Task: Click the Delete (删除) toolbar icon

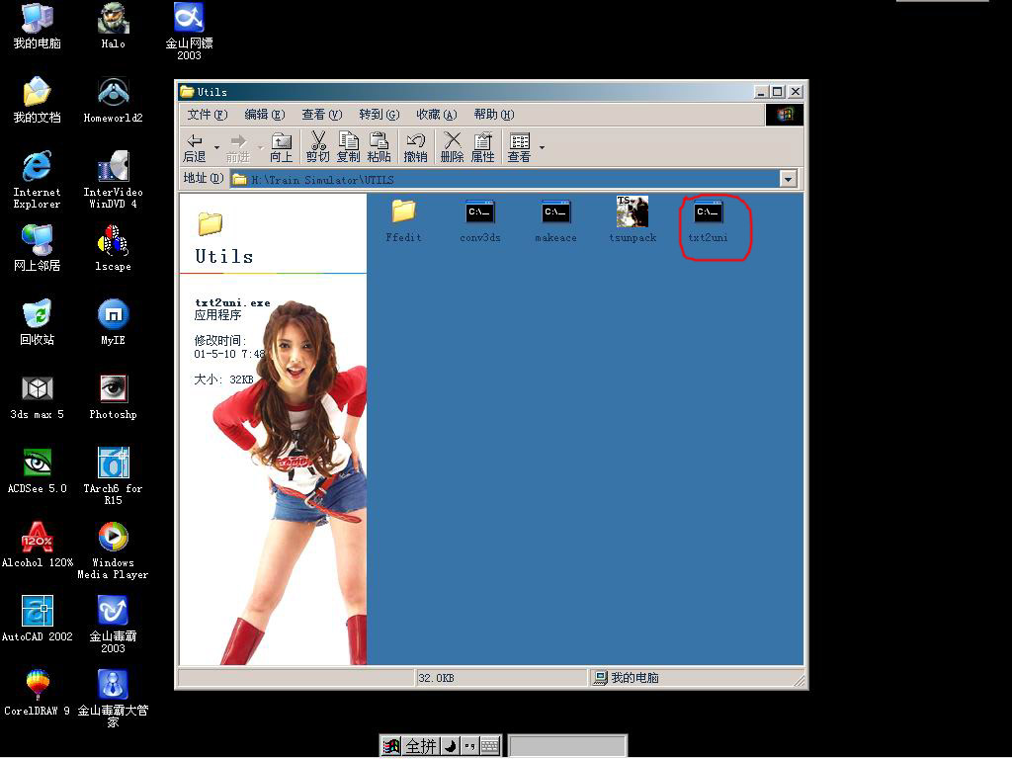Action: tap(452, 147)
